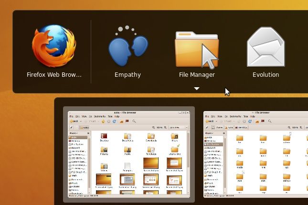
Task: Open Edit menu in home folder window
Action: (x=77, y=116)
